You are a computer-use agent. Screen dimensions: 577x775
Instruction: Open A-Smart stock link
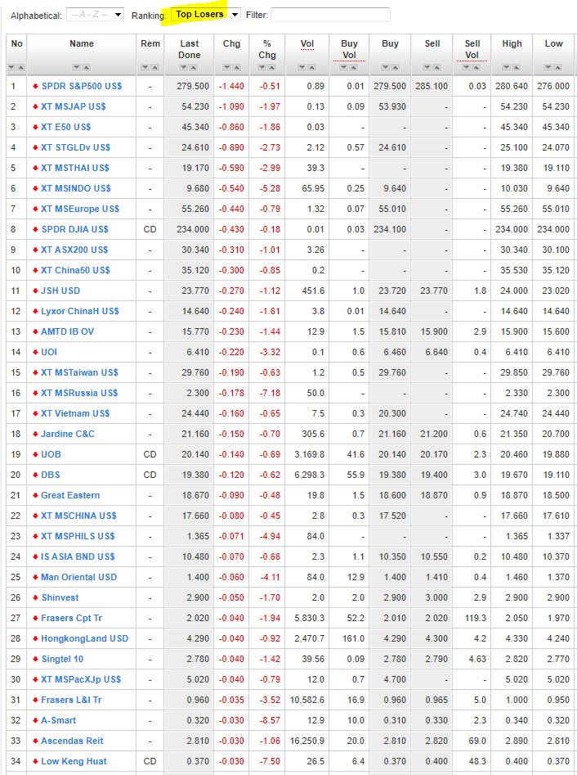(58, 720)
